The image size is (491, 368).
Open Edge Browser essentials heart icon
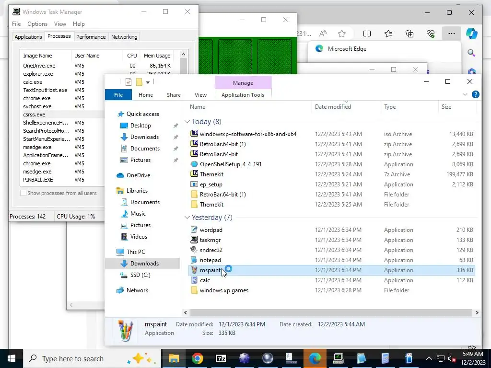[431, 34]
